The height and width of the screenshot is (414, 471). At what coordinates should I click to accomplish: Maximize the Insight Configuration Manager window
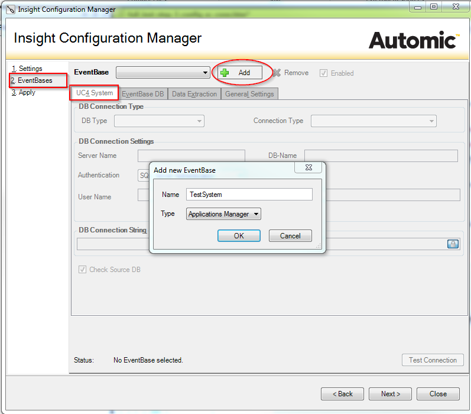coord(434,7)
